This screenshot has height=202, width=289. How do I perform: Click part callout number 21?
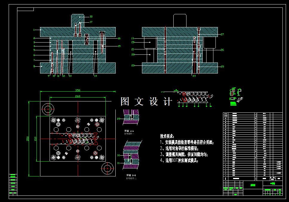133,50
